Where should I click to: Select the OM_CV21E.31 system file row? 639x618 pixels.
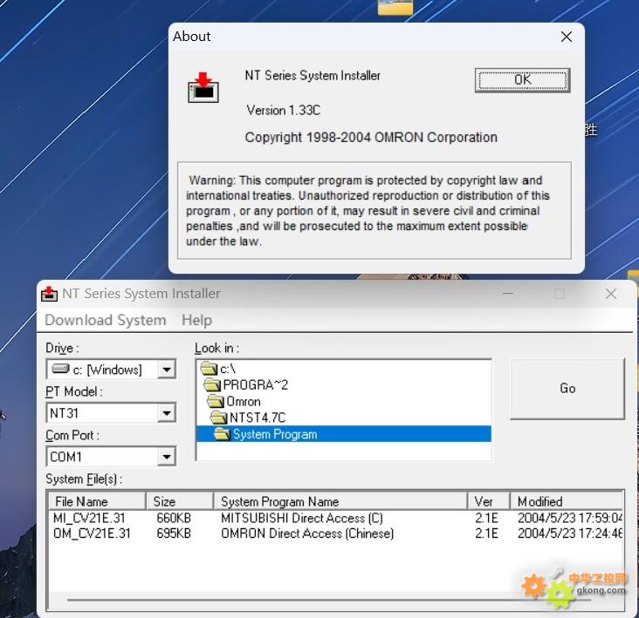[91, 533]
